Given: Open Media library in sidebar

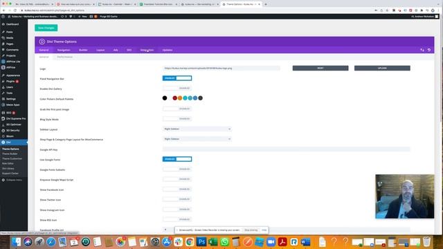Looking at the screenshot, I should click(x=10, y=38).
